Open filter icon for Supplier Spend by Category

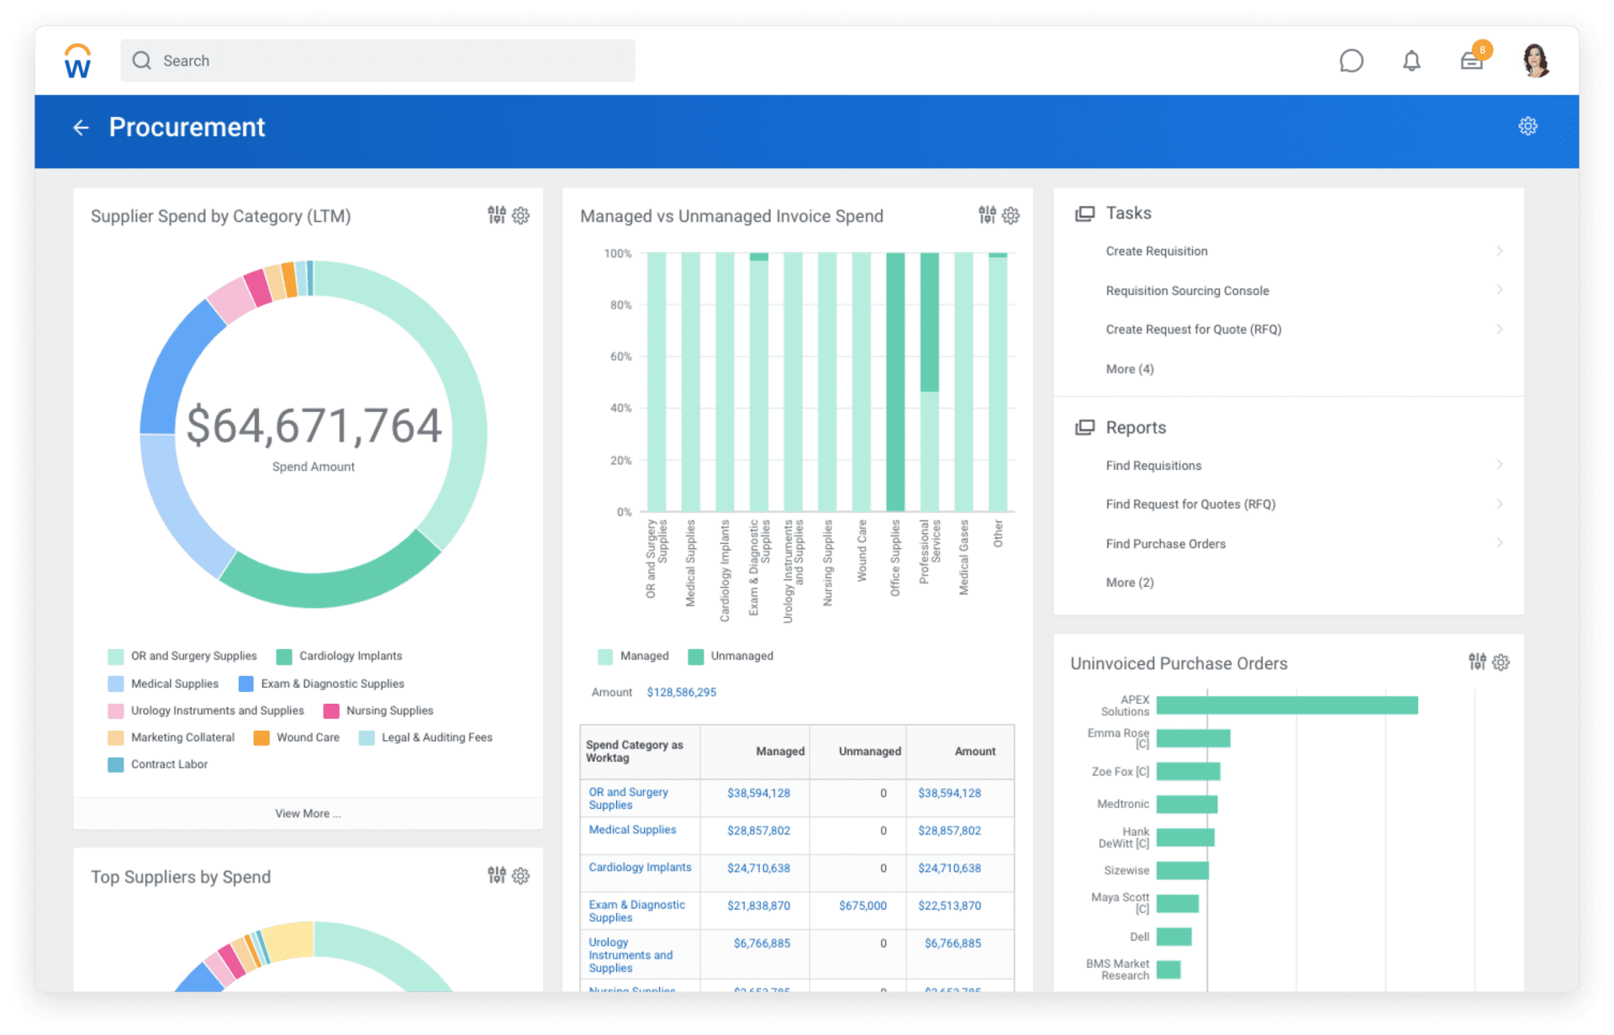pos(497,215)
